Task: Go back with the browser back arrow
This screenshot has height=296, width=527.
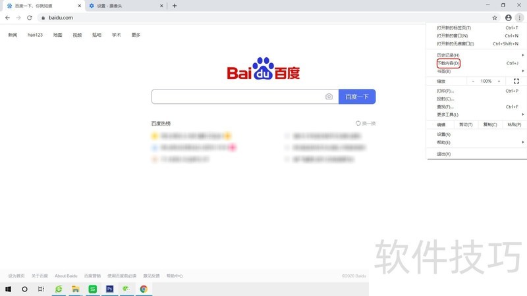Action: [7, 18]
